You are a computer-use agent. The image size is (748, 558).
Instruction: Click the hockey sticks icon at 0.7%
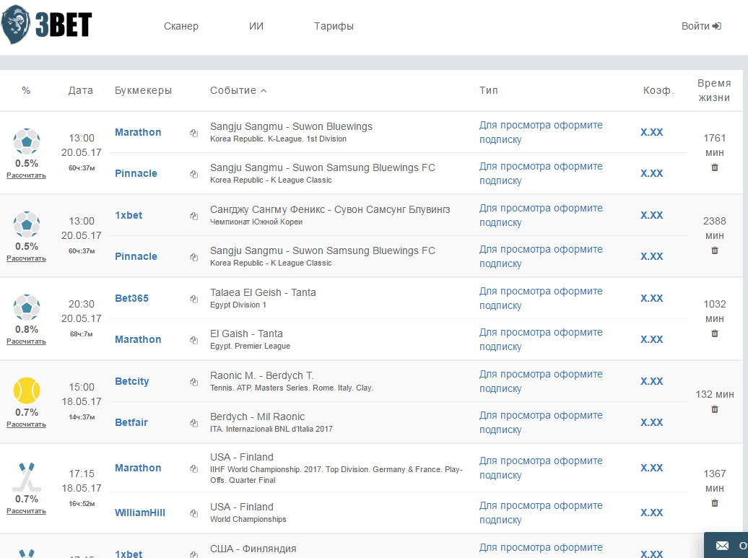tap(27, 476)
